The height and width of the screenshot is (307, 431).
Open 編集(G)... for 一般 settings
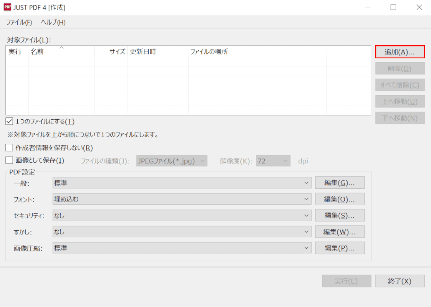click(340, 183)
